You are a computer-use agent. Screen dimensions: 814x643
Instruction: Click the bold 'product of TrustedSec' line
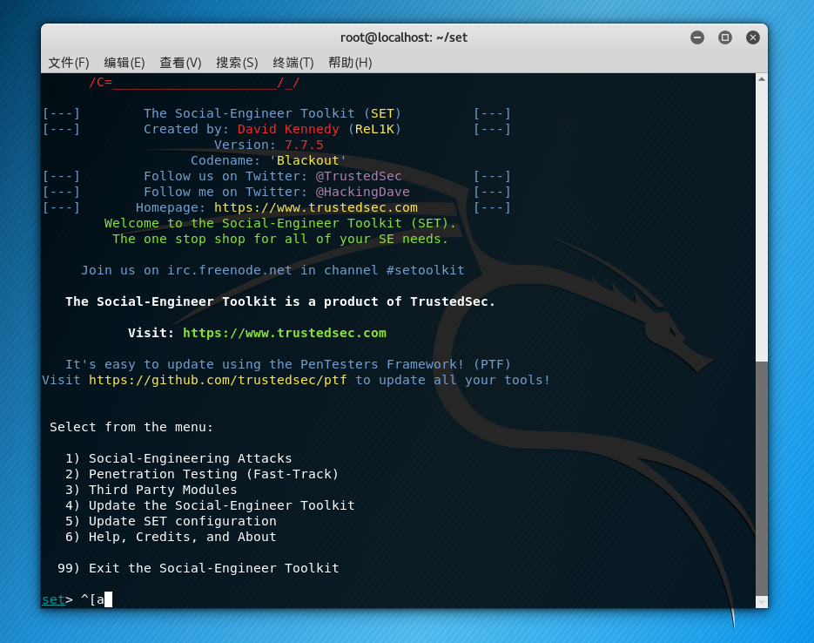(x=280, y=301)
